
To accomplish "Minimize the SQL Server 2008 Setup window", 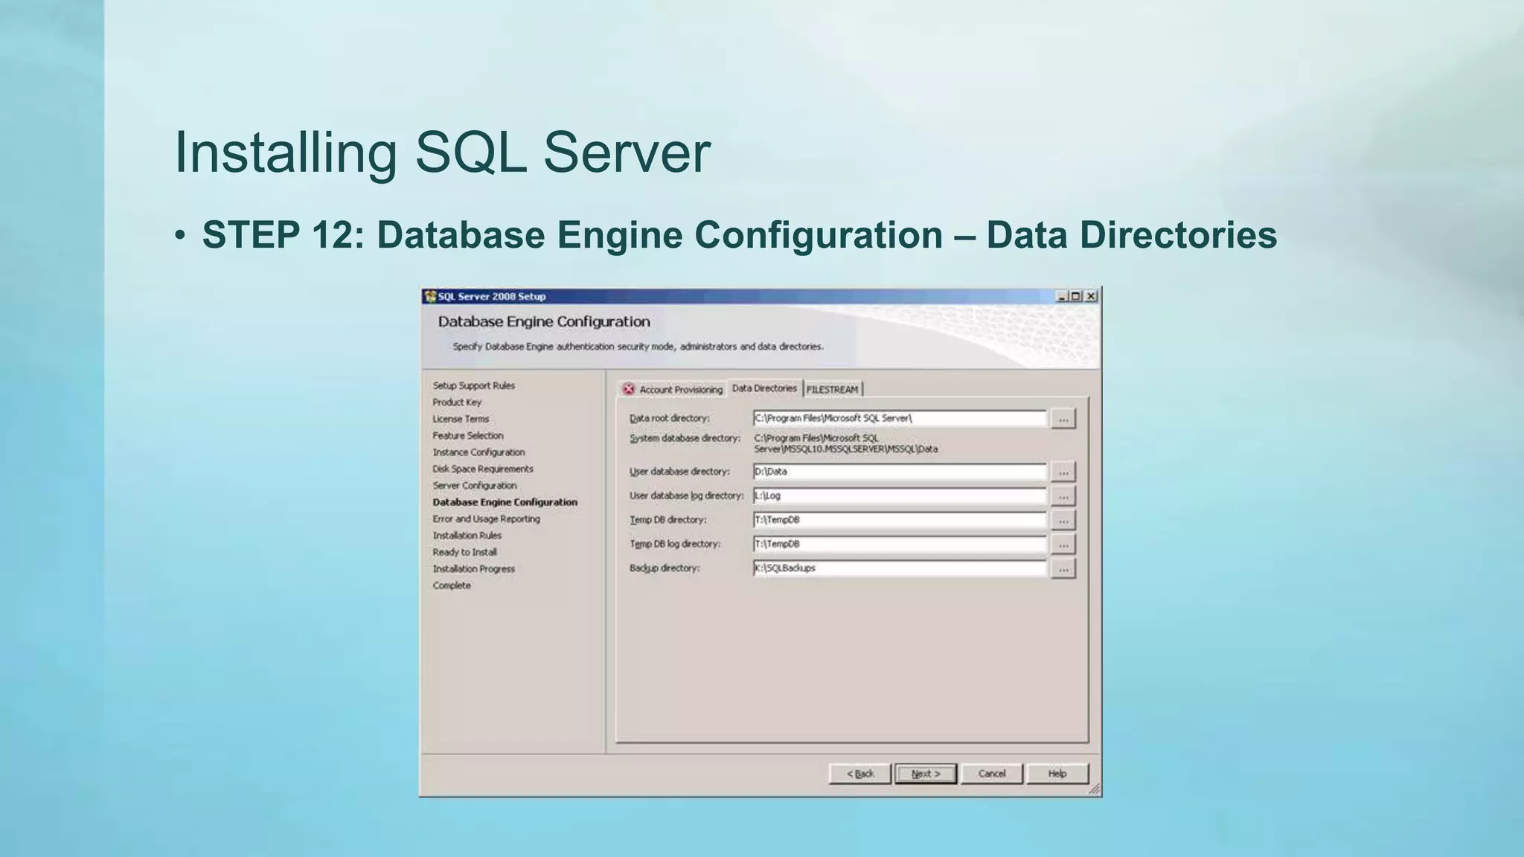I will coord(1062,296).
